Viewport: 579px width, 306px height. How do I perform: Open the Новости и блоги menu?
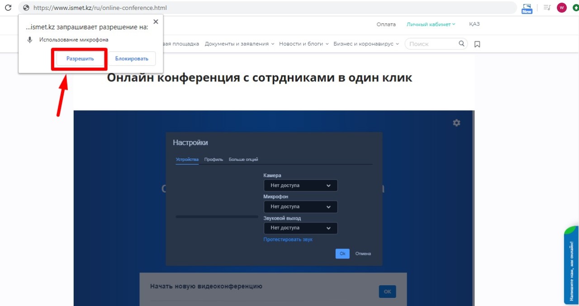click(x=304, y=44)
